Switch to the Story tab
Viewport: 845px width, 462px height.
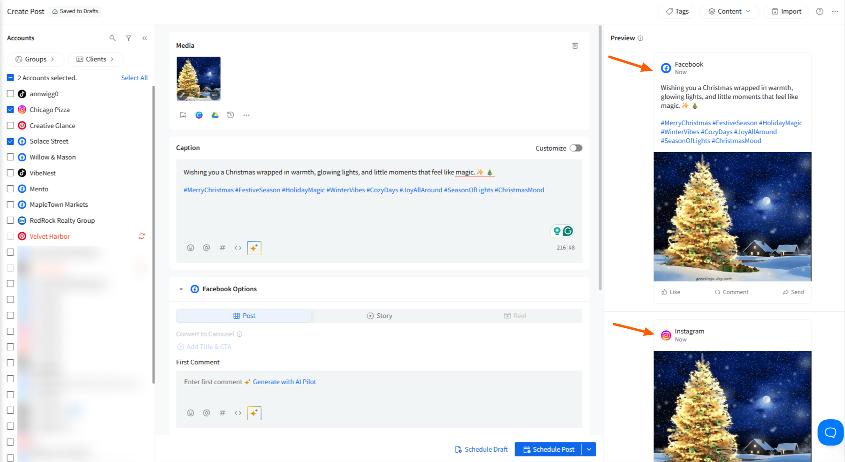[379, 316]
